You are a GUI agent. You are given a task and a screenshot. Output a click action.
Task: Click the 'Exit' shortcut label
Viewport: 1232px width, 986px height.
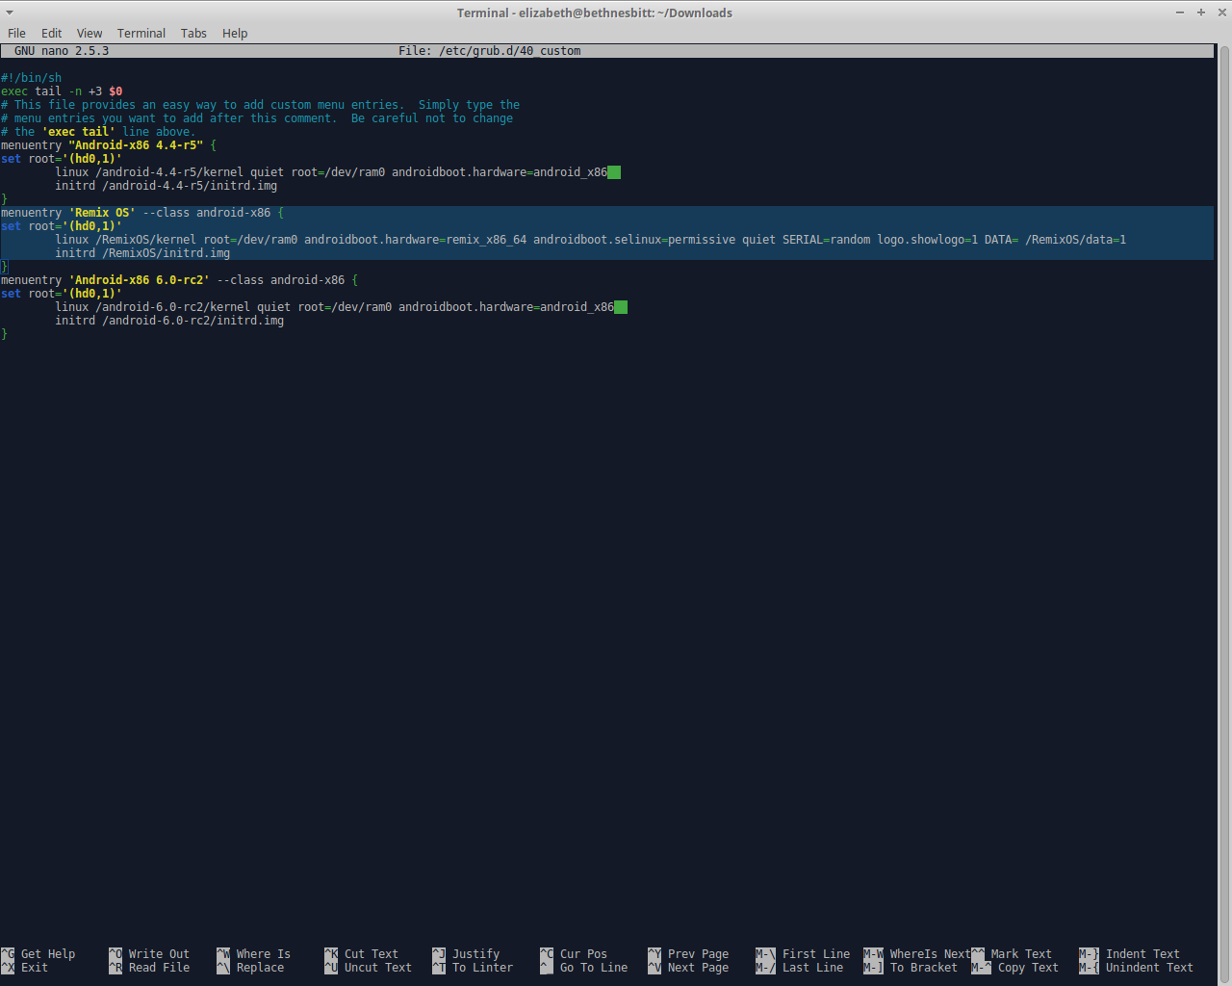35,968
